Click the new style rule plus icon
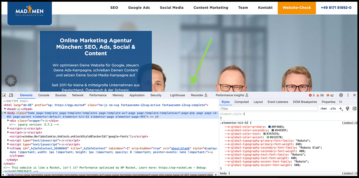 (341, 109)
